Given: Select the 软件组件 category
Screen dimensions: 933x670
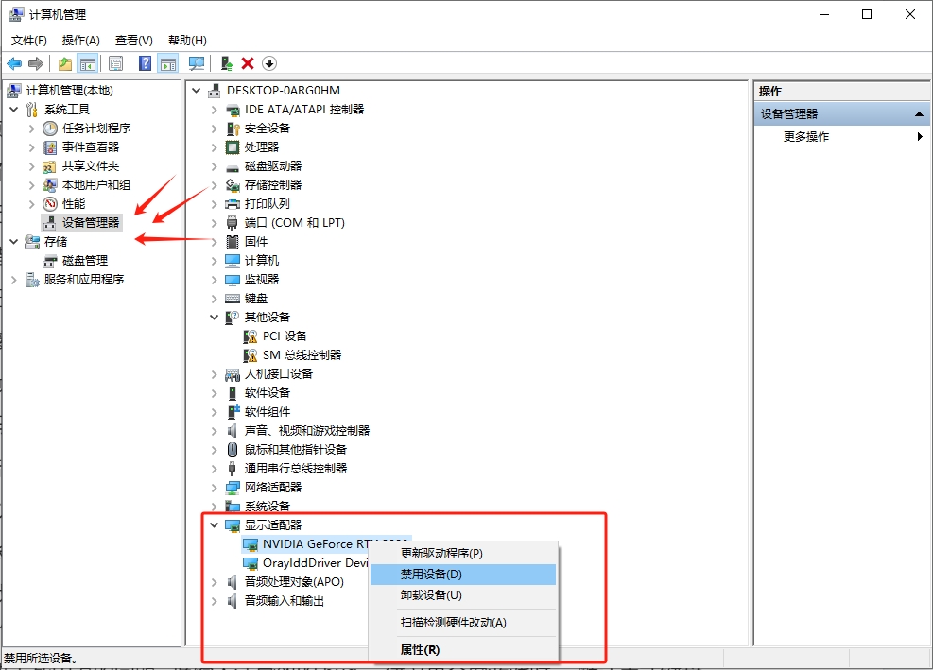Looking at the screenshot, I should click(268, 412).
